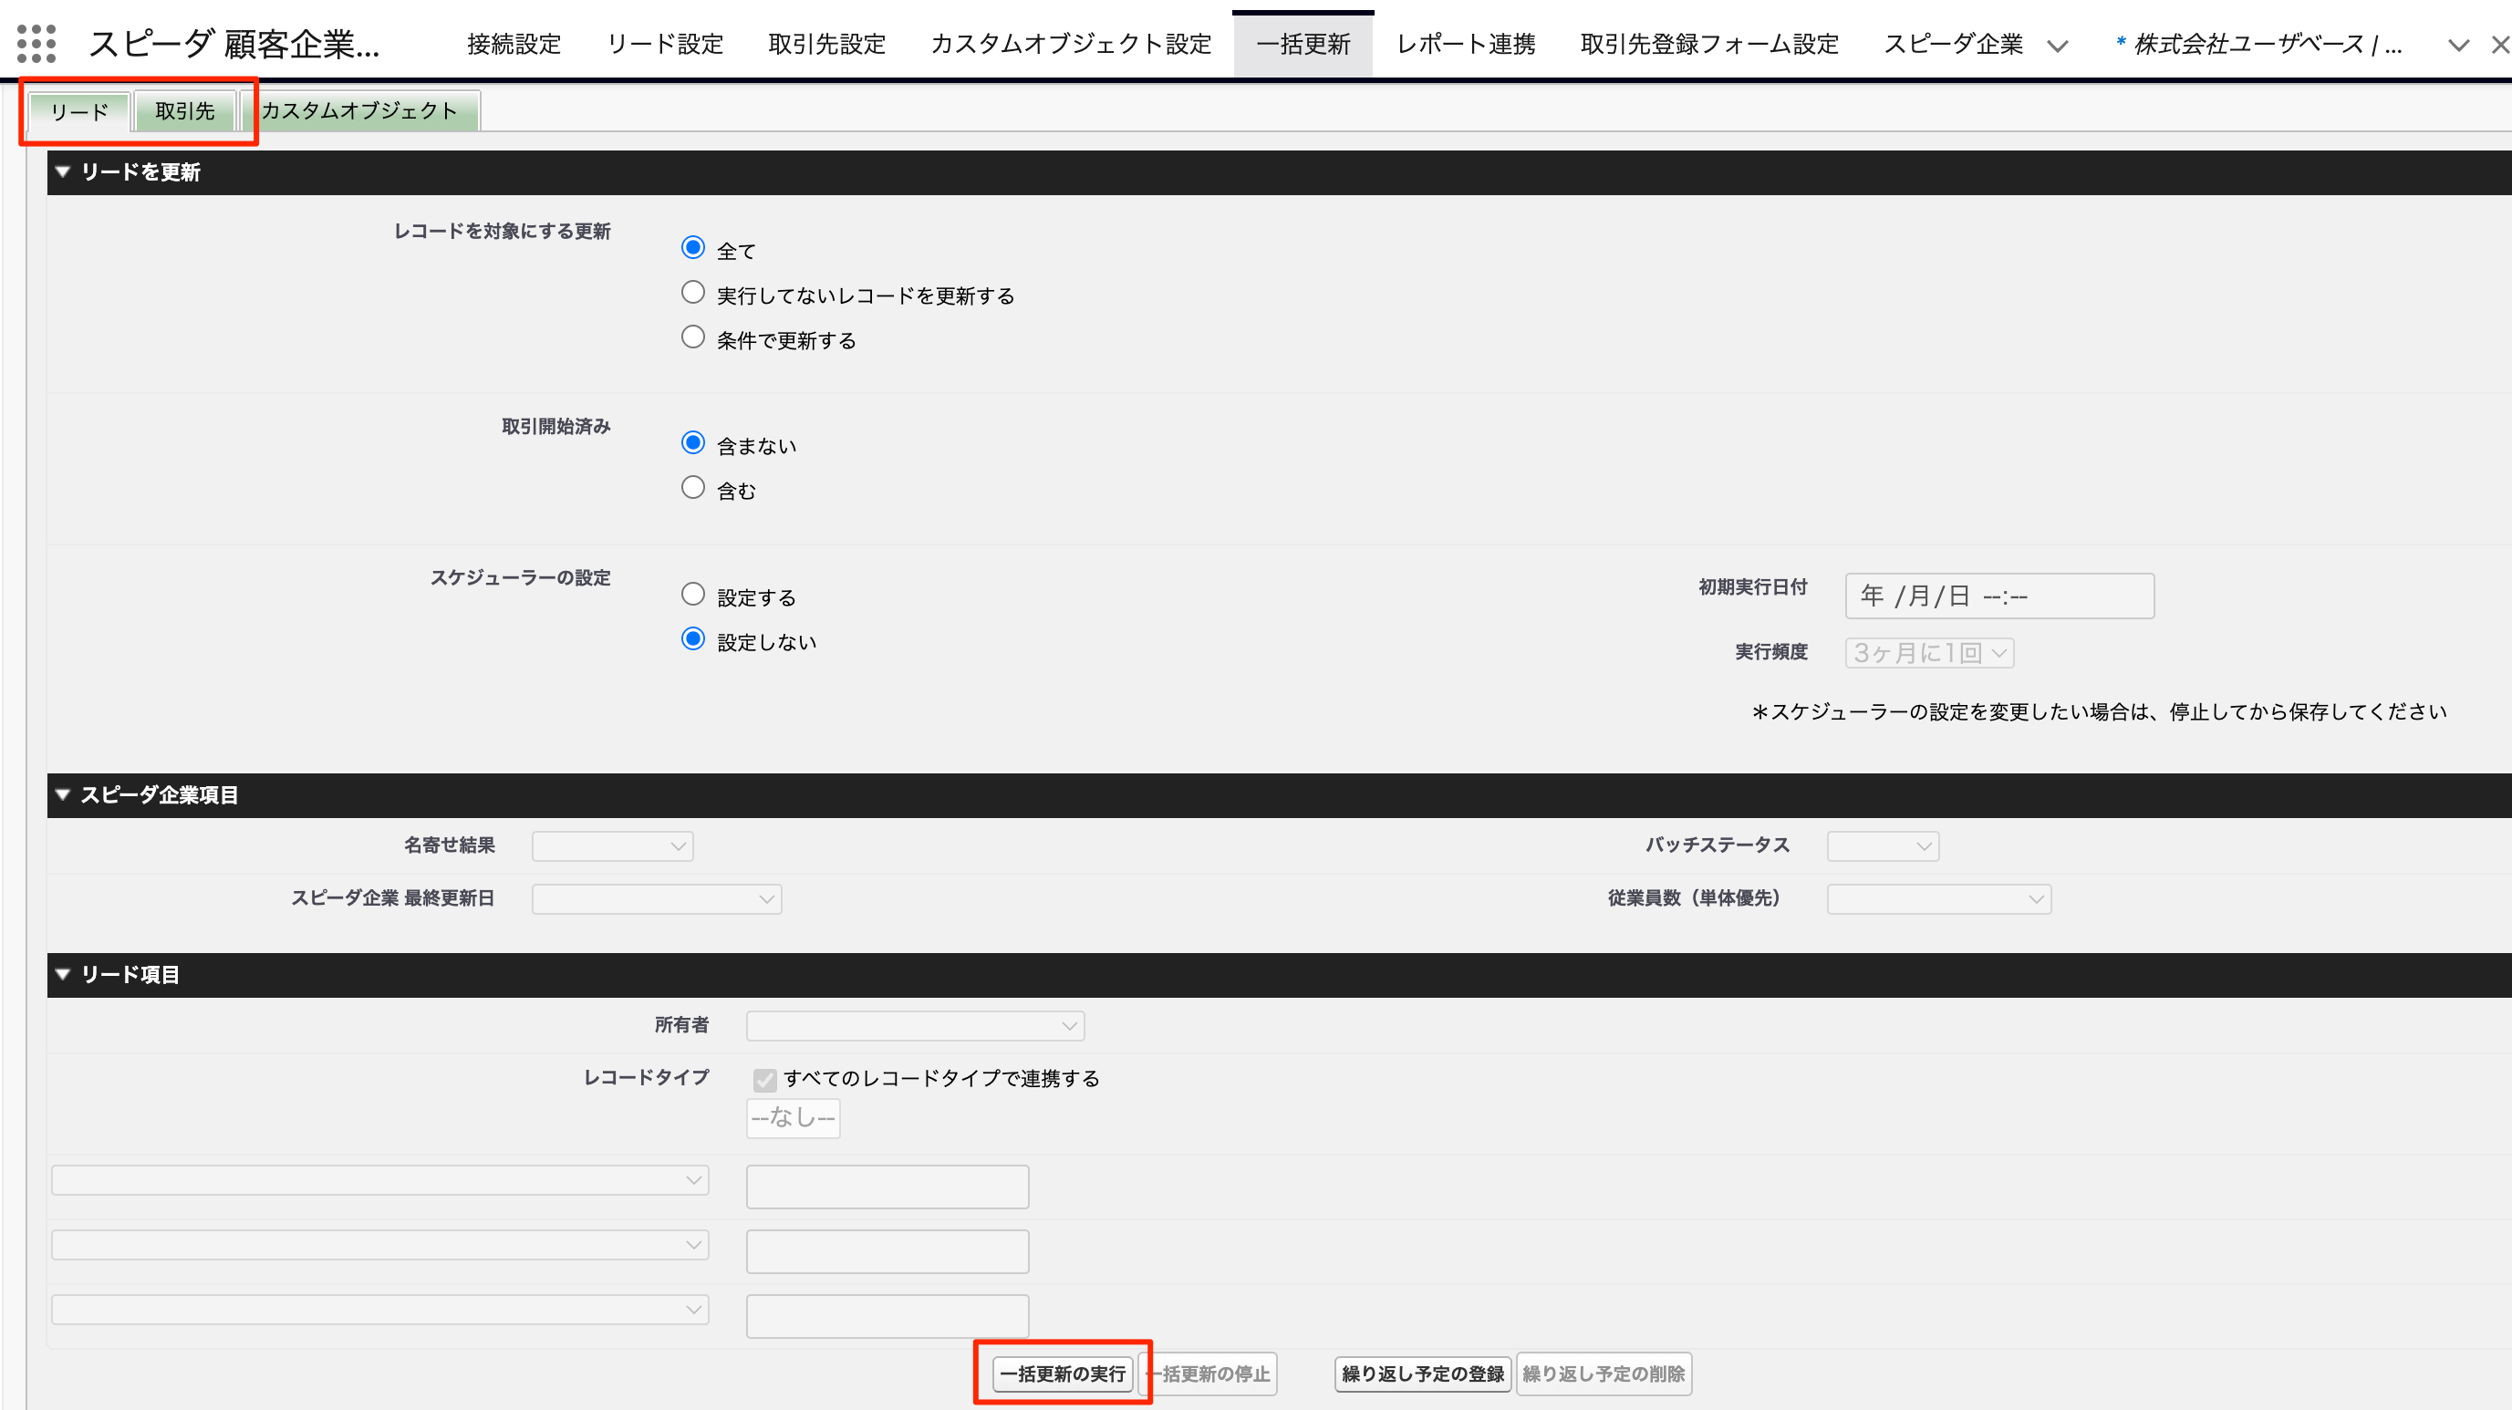Expand the スピーダ企業 chevron in the navigation
Image resolution: width=2512 pixels, height=1410 pixels.
(x=2060, y=43)
